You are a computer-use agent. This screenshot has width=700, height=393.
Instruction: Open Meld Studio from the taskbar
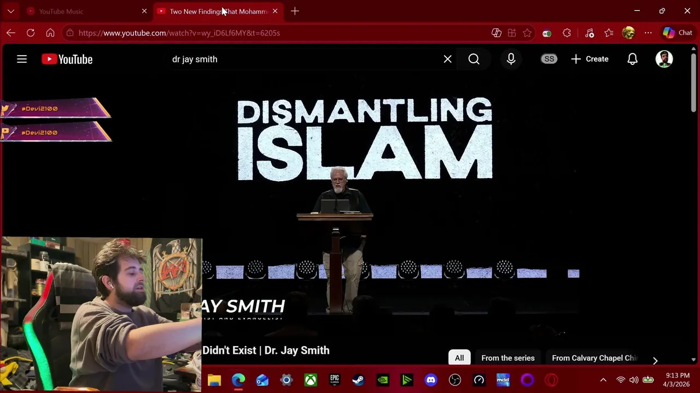(503, 380)
